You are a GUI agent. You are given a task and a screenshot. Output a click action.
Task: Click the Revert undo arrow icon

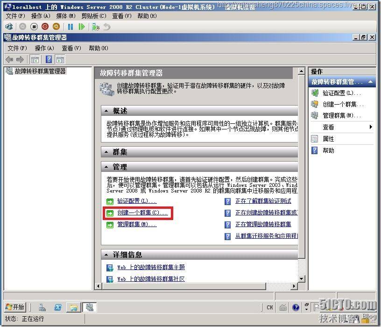click(107, 27)
